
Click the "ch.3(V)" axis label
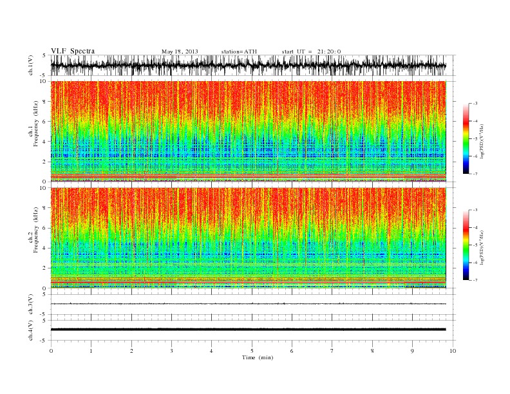click(31, 305)
